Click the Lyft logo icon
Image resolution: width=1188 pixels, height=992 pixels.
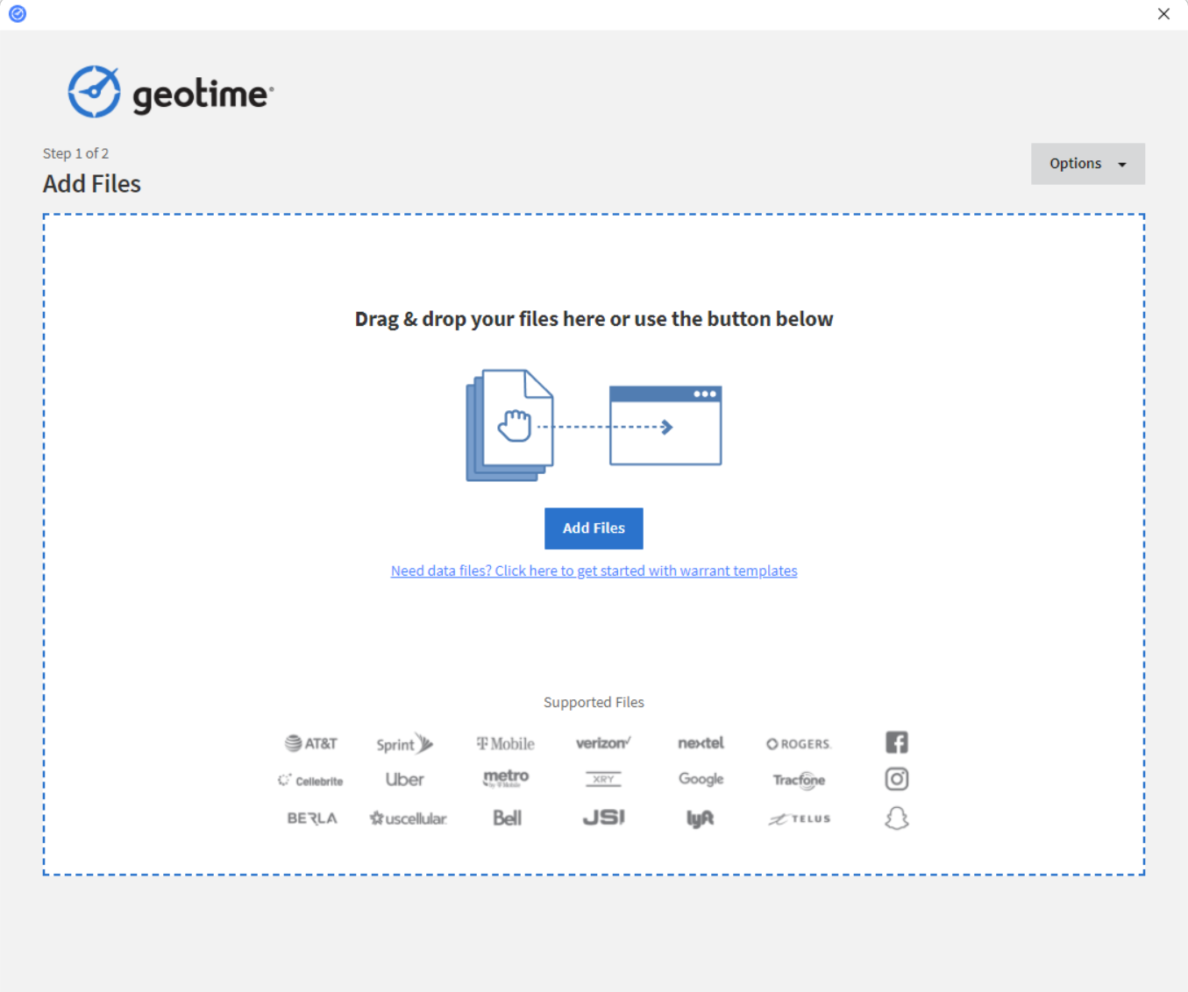click(x=700, y=818)
